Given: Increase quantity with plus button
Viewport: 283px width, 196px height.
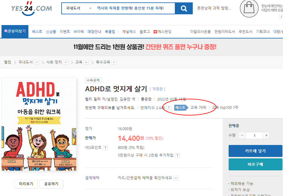Looking at the screenshot, I should pyautogui.click(x=266, y=135).
